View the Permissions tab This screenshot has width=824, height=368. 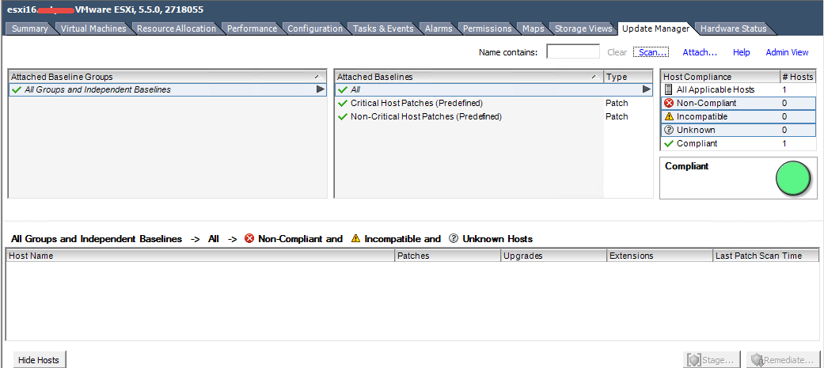487,28
